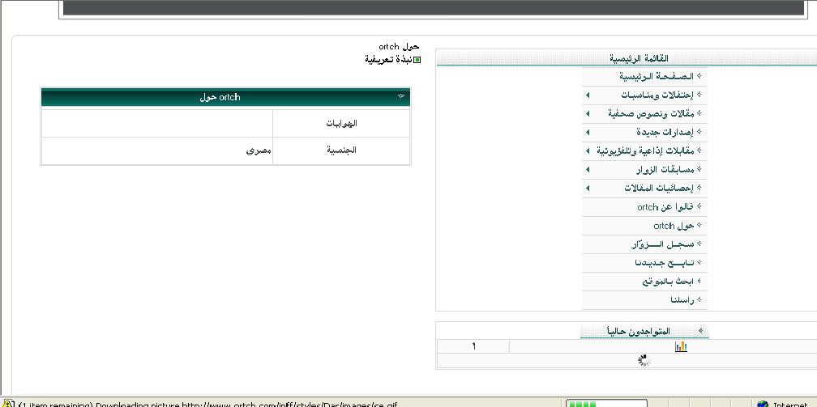Click the warning icon in the status bar
Image resolution: width=817 pixels, height=407 pixels.
(7, 404)
